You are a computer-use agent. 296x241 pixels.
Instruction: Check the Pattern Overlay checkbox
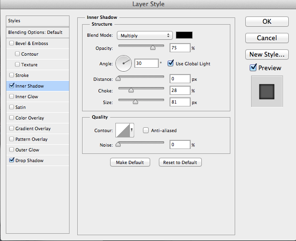click(x=12, y=139)
